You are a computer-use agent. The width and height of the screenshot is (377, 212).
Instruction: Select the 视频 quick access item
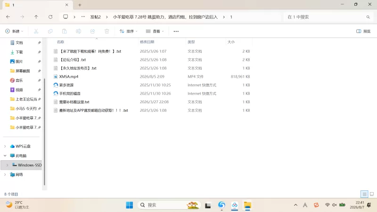tap(19, 90)
